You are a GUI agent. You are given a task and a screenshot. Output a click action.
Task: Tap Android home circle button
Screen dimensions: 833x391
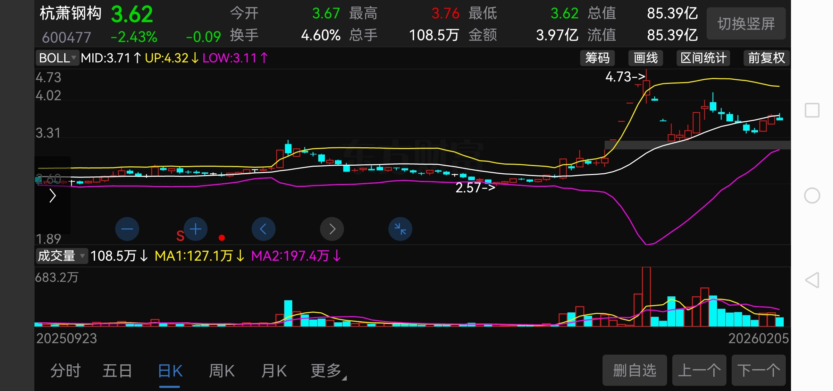pos(812,196)
